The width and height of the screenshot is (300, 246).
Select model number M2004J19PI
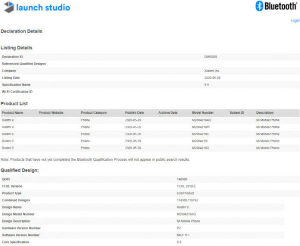(x=200, y=127)
